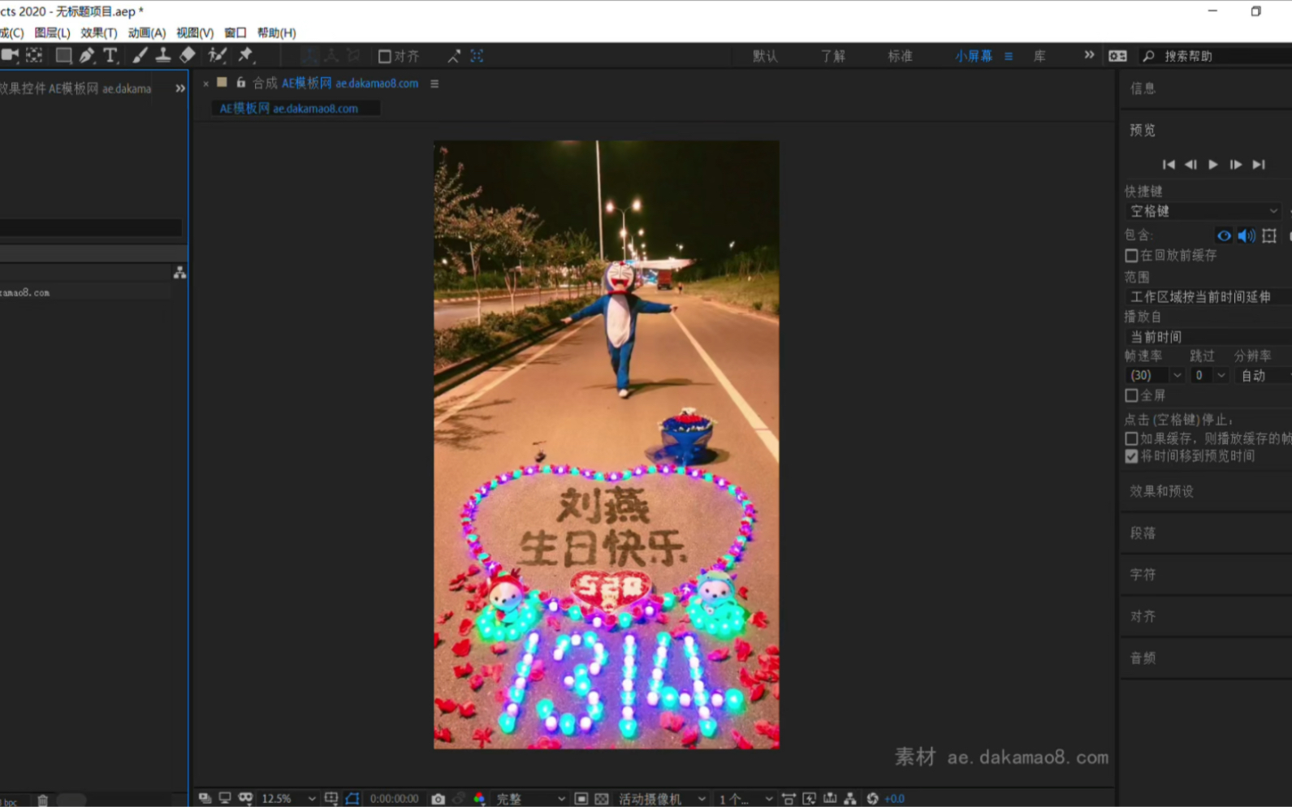The image size is (1292, 807).
Task: Select the Brush tool
Action: coord(140,55)
